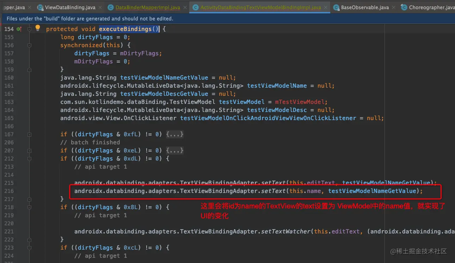The height and width of the screenshot is (263, 455).
Task: Click the fold end marker on line 159
Action: [29, 69]
